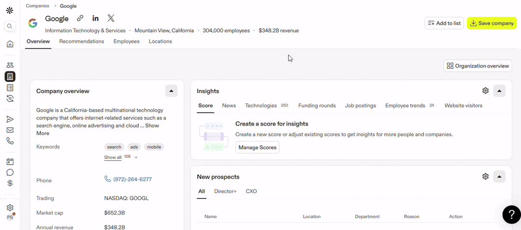This screenshot has width=521, height=230.
Task: Click the Location column header
Action: coord(312,217)
